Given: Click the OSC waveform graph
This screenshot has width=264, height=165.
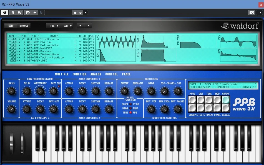Looking at the screenshot, I should coord(238,41).
